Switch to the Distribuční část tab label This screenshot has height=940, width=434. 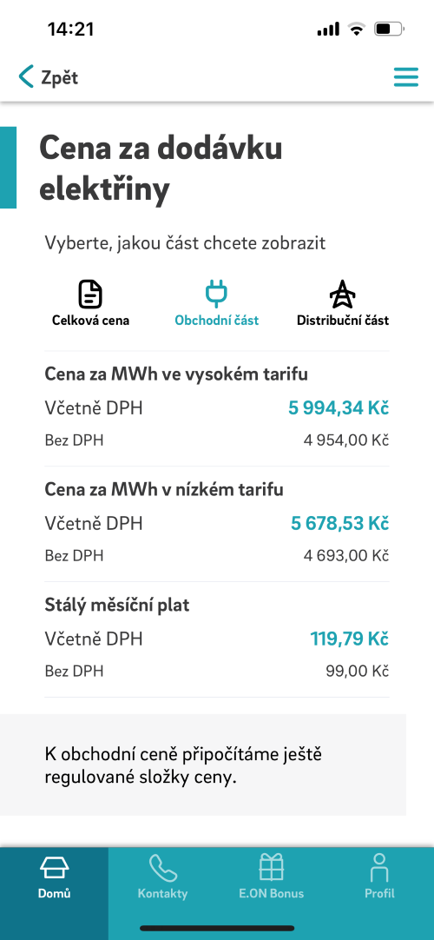click(343, 321)
